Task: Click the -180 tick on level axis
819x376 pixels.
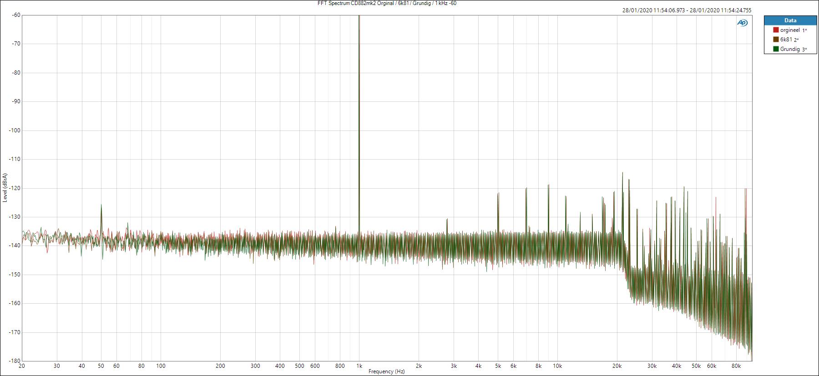Action: [15, 361]
